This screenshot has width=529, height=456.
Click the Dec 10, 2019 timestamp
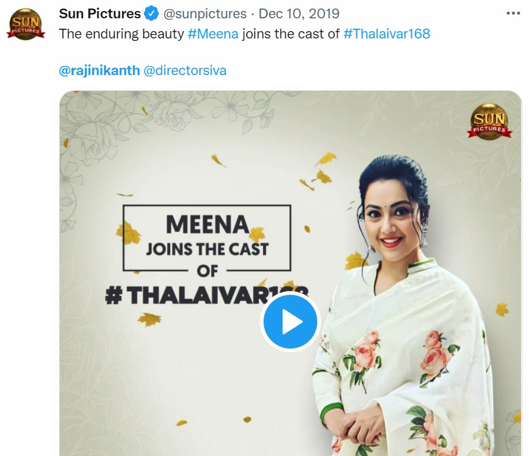click(299, 13)
